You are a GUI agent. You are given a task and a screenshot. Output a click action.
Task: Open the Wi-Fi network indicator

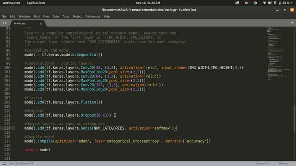click(265, 3)
